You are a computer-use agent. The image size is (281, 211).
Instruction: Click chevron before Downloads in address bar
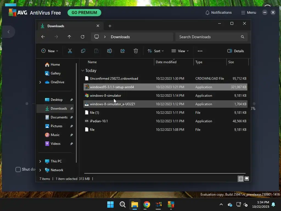pos(105,37)
